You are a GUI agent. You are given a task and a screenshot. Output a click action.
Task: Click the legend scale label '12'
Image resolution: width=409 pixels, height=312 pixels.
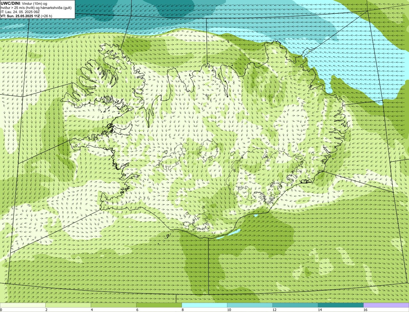[274, 310]
